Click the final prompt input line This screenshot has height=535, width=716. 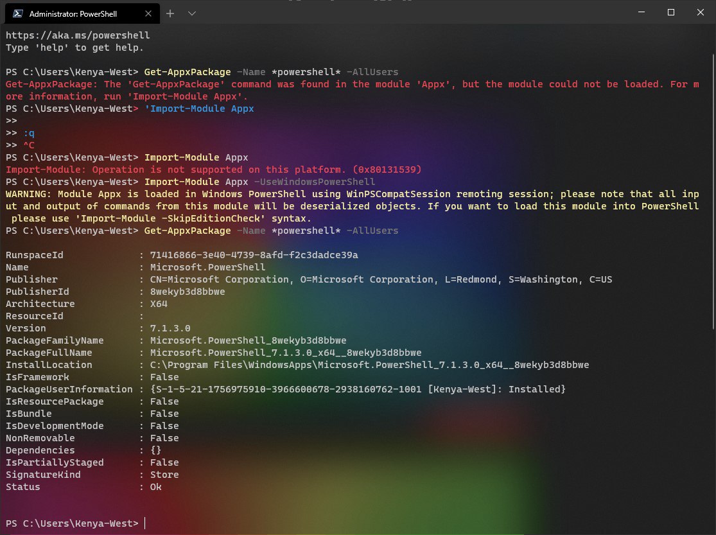[x=75, y=523]
